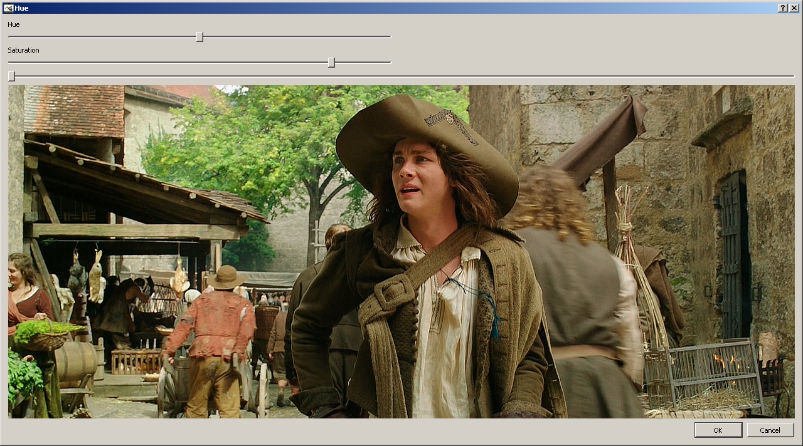The width and height of the screenshot is (803, 446).
Task: Click the preview position slider handle
Action: pos(11,76)
